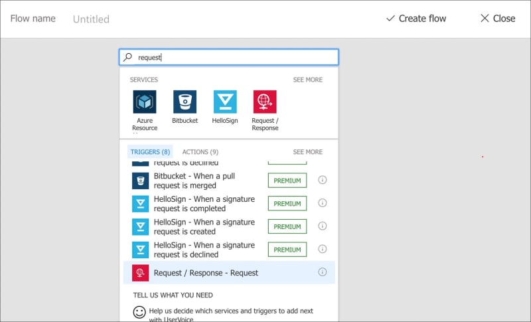
Task: Click PREMIUM badge for pull request merged
Action: 287,181
